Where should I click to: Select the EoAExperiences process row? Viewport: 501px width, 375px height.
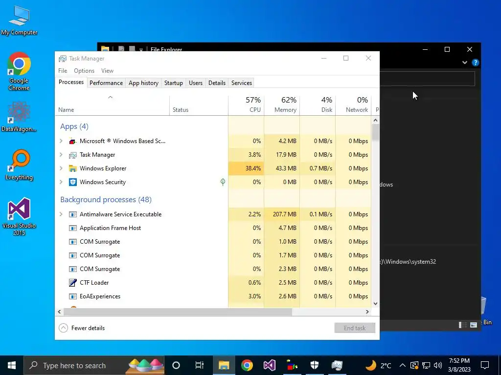point(213,296)
